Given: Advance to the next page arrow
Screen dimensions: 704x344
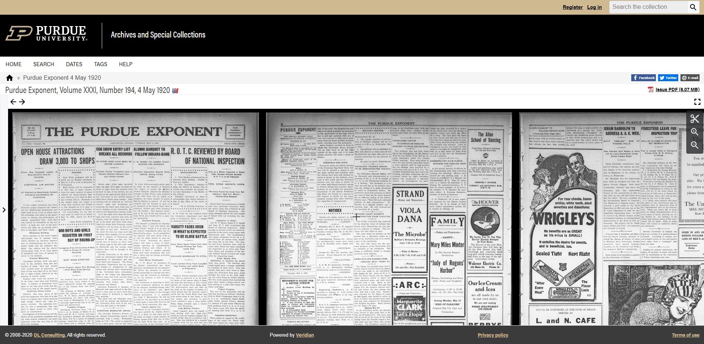Looking at the screenshot, I should (22, 102).
